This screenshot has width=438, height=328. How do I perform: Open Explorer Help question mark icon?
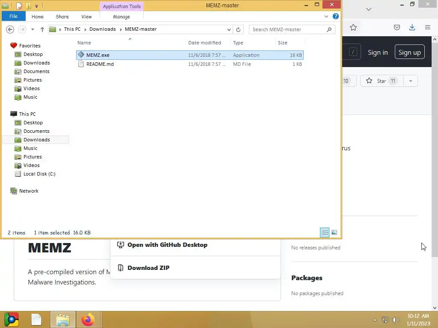335,16
